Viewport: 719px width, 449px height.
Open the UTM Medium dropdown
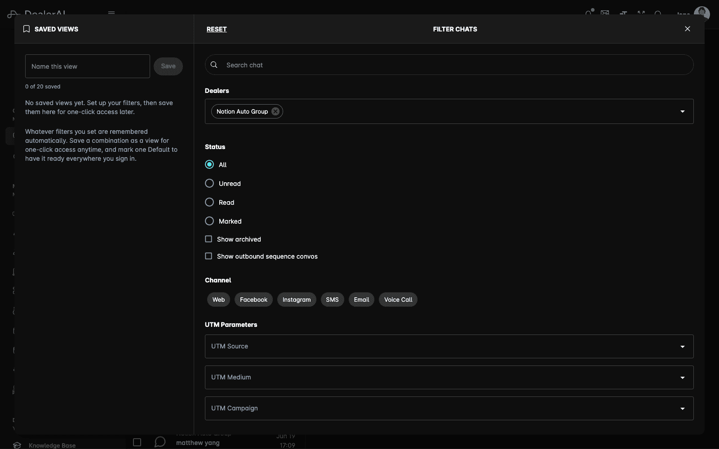(x=449, y=377)
